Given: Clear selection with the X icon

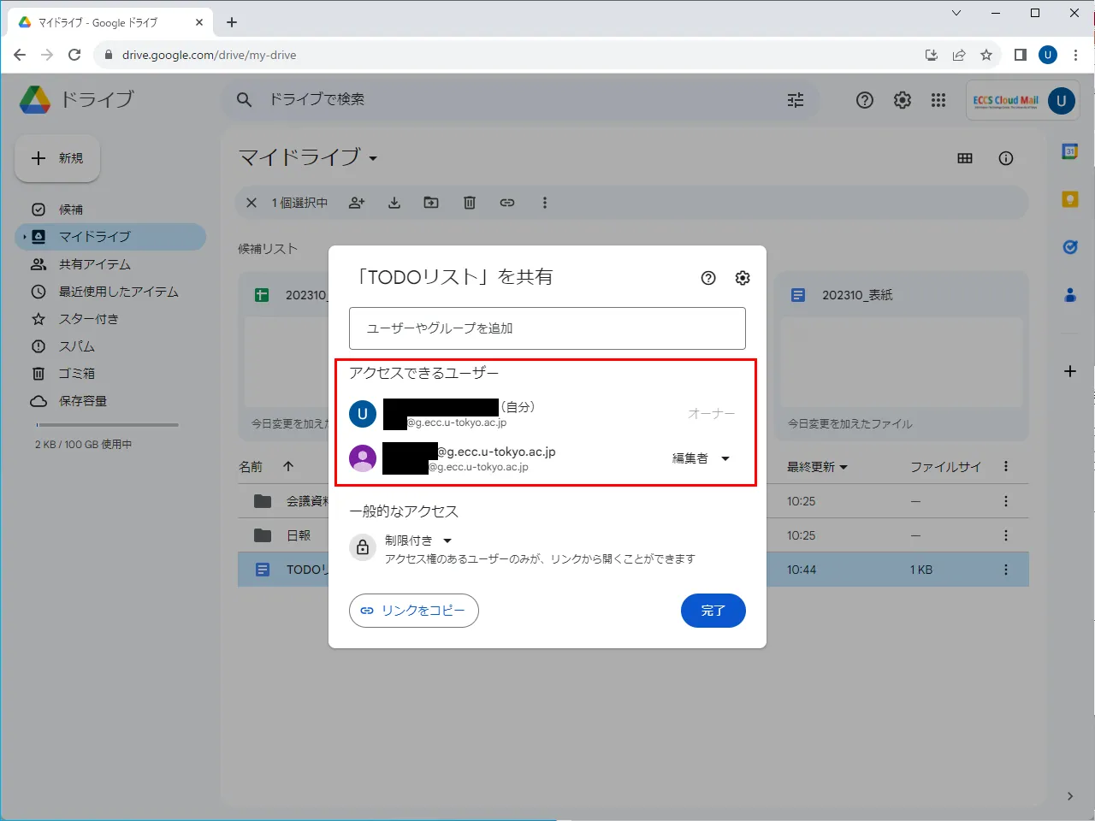Looking at the screenshot, I should (252, 203).
